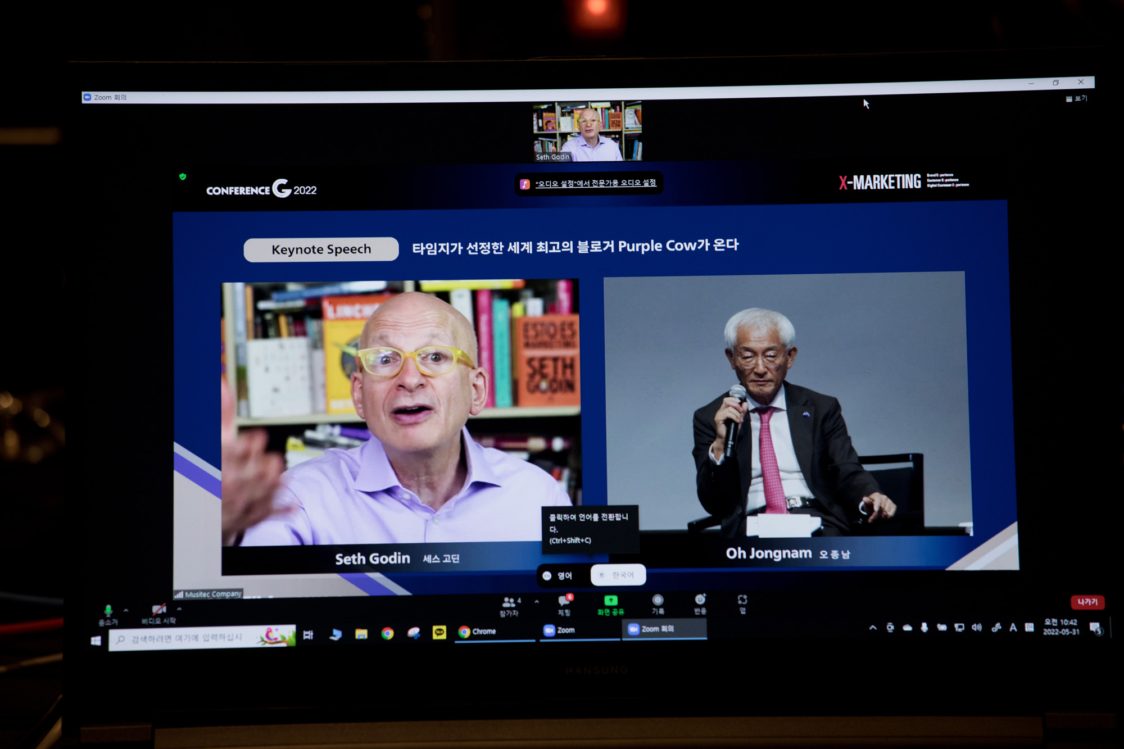Toggle input mode A indicator in tray
The image size is (1124, 749).
click(1013, 627)
